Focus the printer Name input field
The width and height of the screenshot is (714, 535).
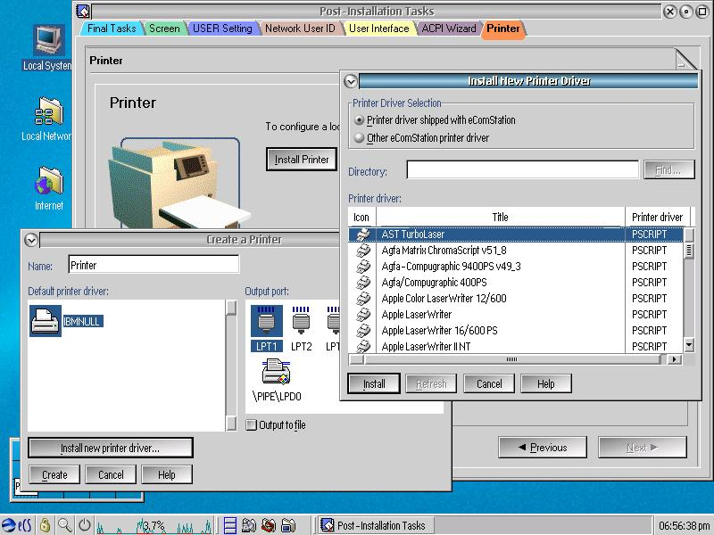(154, 265)
